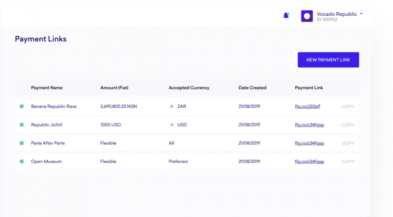This screenshot has width=393, height=217.
Task: Click the ZAR currency R icon
Action: point(172,107)
